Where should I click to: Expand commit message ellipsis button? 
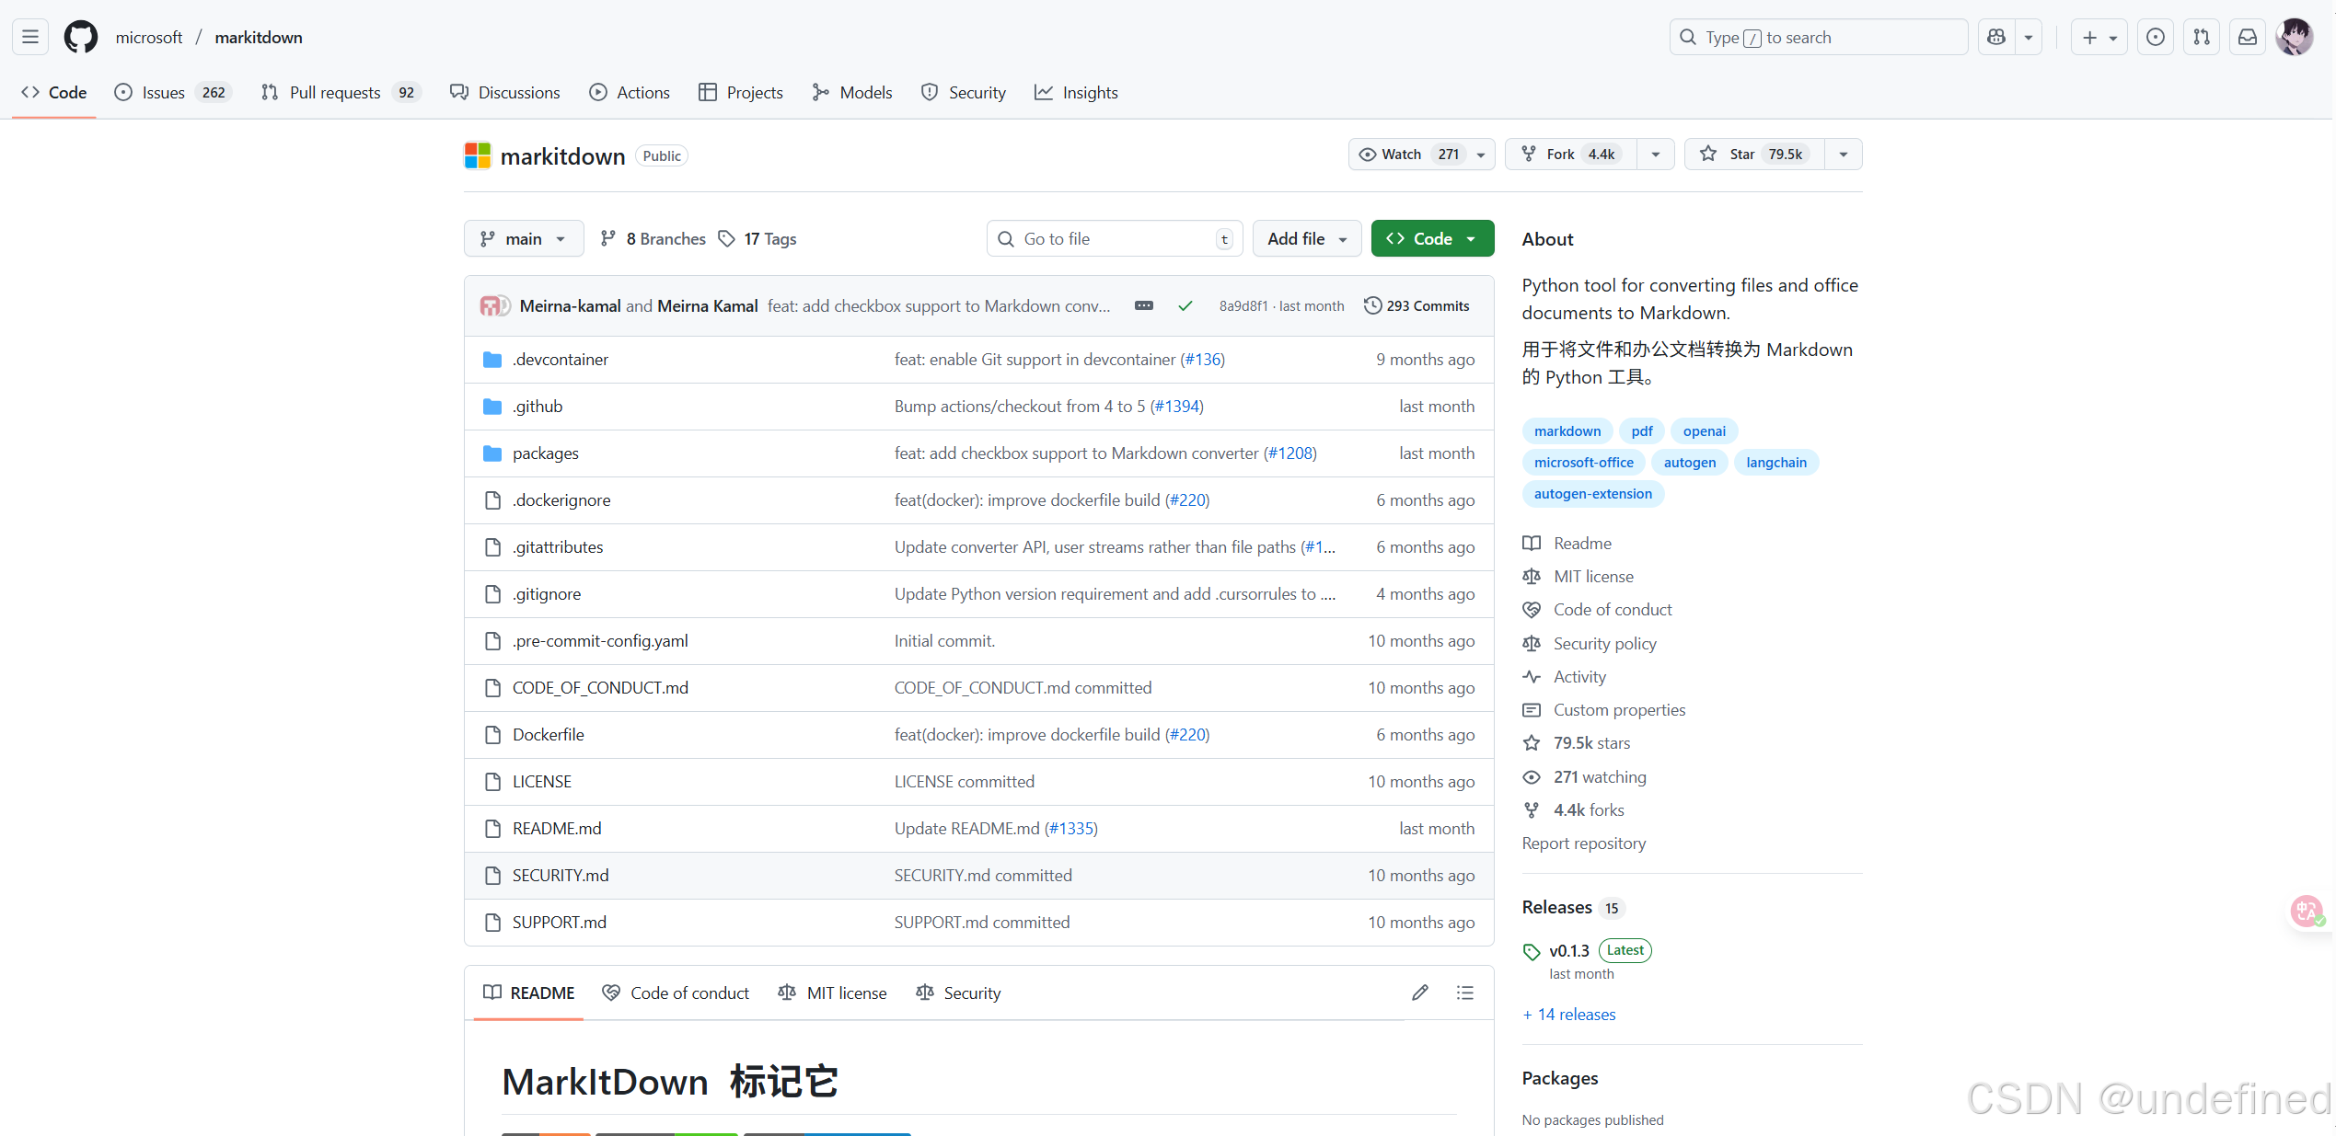click(x=1144, y=305)
